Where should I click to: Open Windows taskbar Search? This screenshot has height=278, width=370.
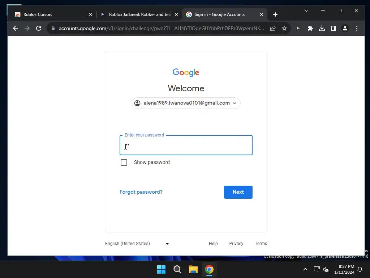[177, 269]
